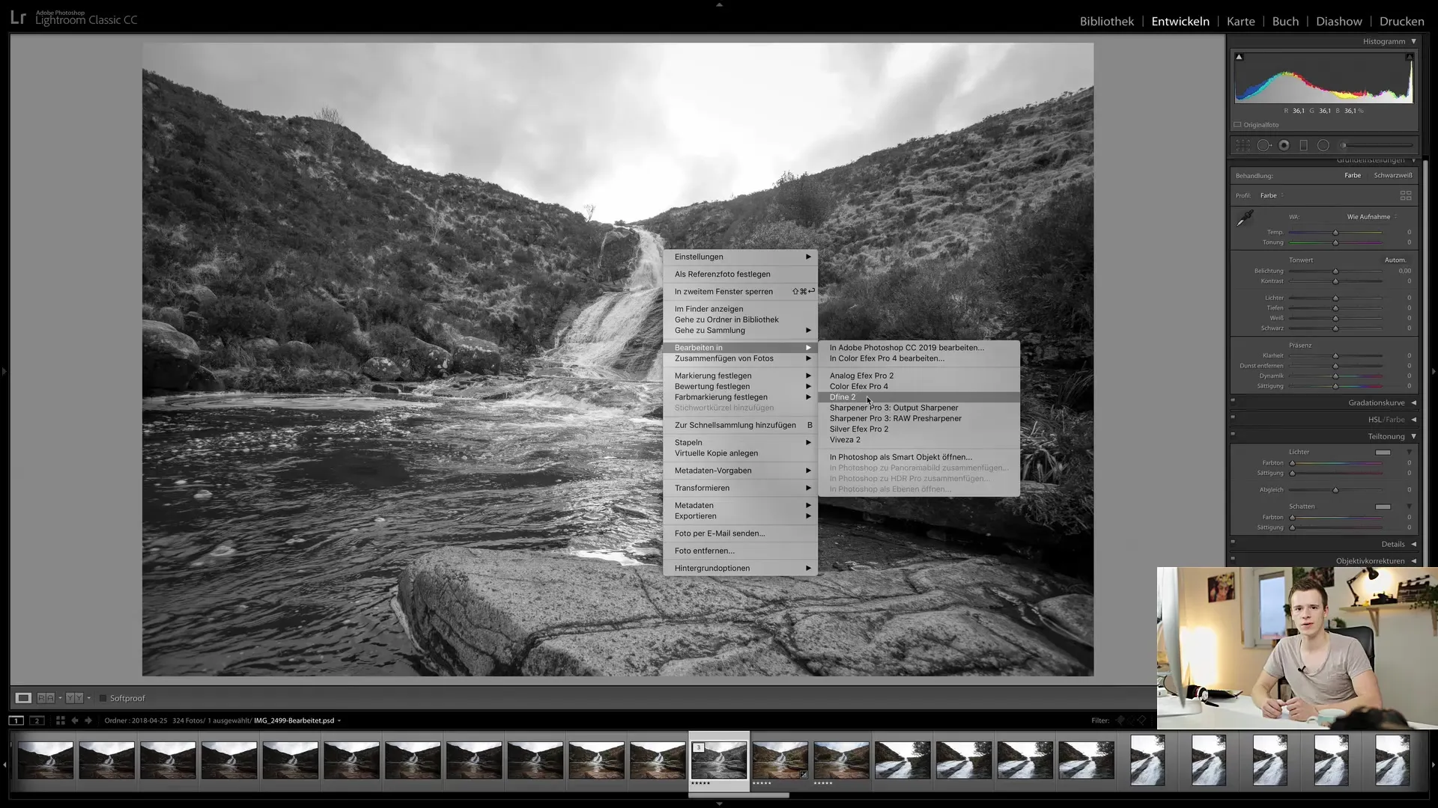The image size is (1438, 808).
Task: Switch to loupe view mode
Action: coord(23,698)
